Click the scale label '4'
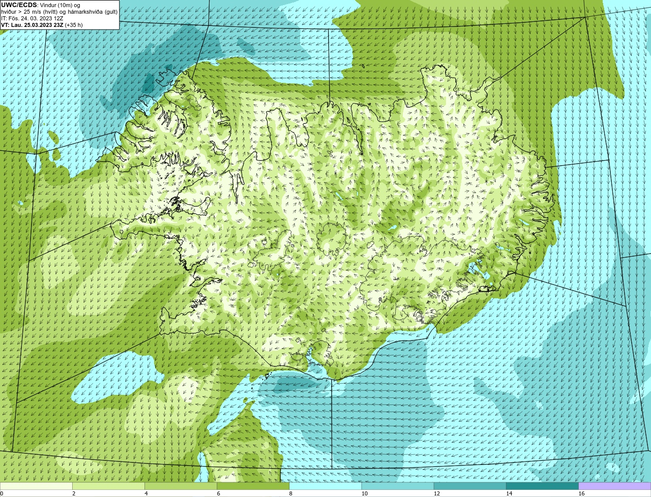This screenshot has height=497, width=651. (146, 493)
